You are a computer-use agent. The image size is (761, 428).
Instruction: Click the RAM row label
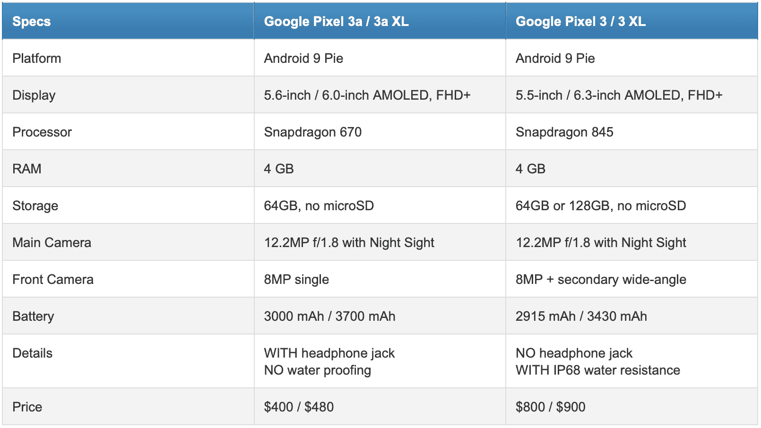[27, 169]
